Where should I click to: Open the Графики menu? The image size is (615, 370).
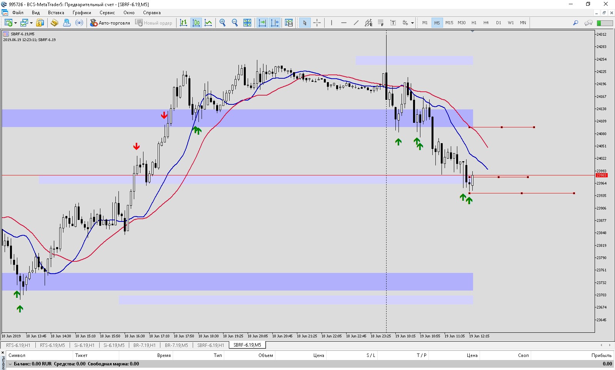(82, 13)
